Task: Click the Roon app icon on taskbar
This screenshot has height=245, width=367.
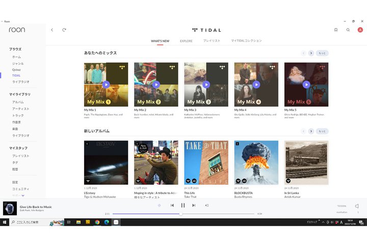Action: pyautogui.click(x=116, y=222)
